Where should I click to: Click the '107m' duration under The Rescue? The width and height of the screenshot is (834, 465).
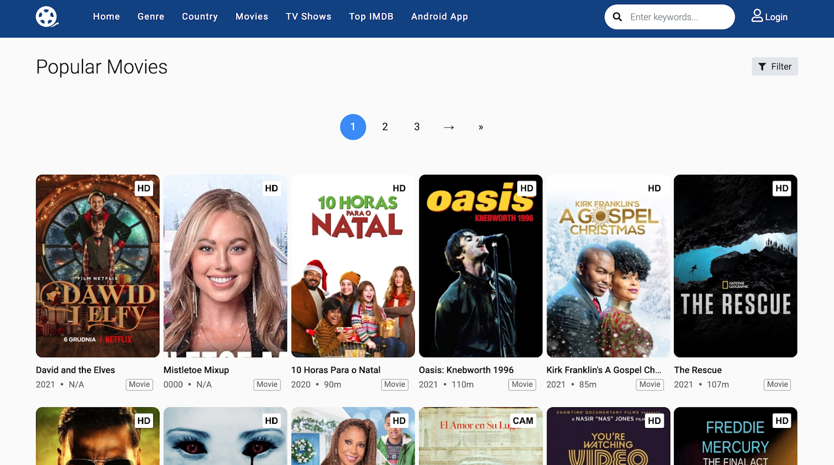(x=718, y=385)
